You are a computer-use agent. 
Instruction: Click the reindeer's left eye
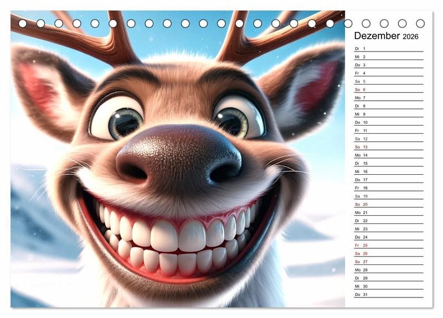117,117
